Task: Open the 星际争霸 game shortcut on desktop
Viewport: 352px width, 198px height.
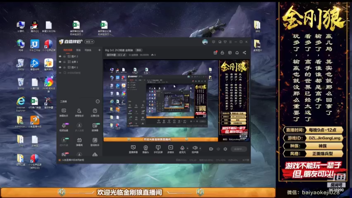Action: [48, 103]
